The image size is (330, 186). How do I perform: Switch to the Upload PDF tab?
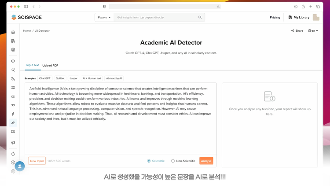click(x=50, y=65)
